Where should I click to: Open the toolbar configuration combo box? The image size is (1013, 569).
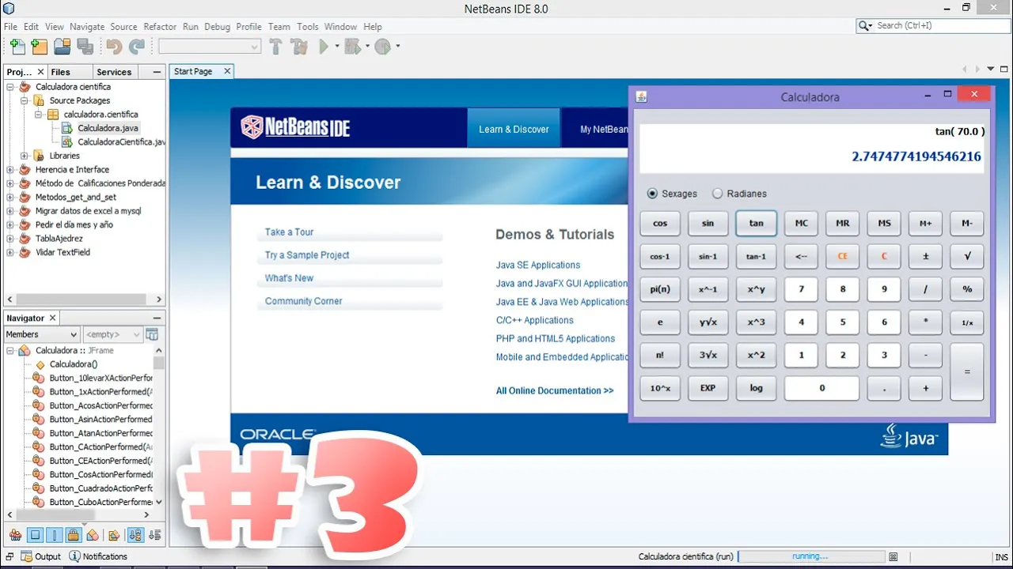[x=210, y=47]
